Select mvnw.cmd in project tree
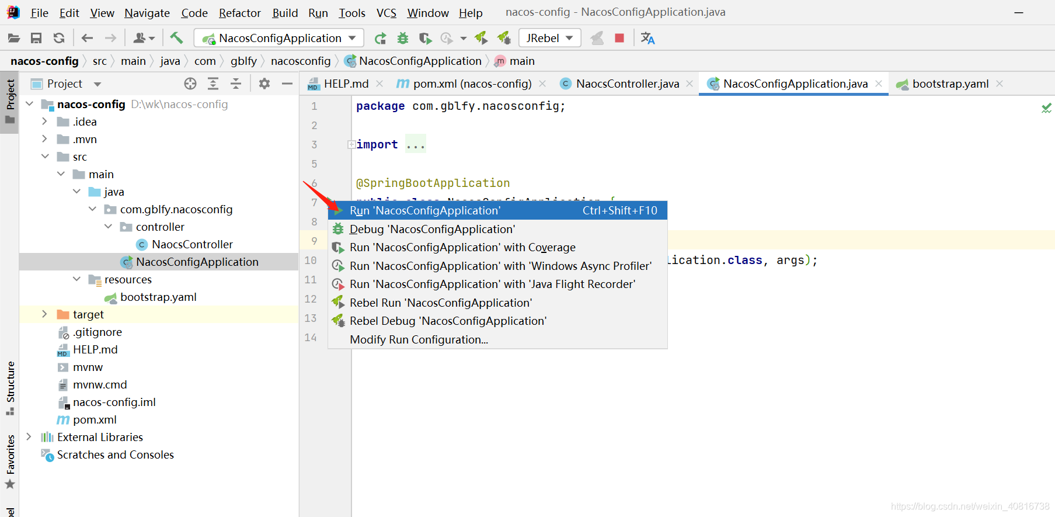This screenshot has height=517, width=1055. click(x=100, y=384)
